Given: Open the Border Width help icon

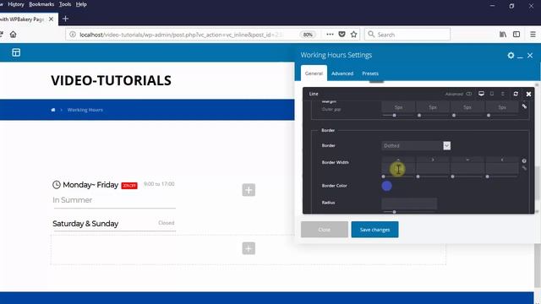Looking at the screenshot, I should pyautogui.click(x=524, y=161).
